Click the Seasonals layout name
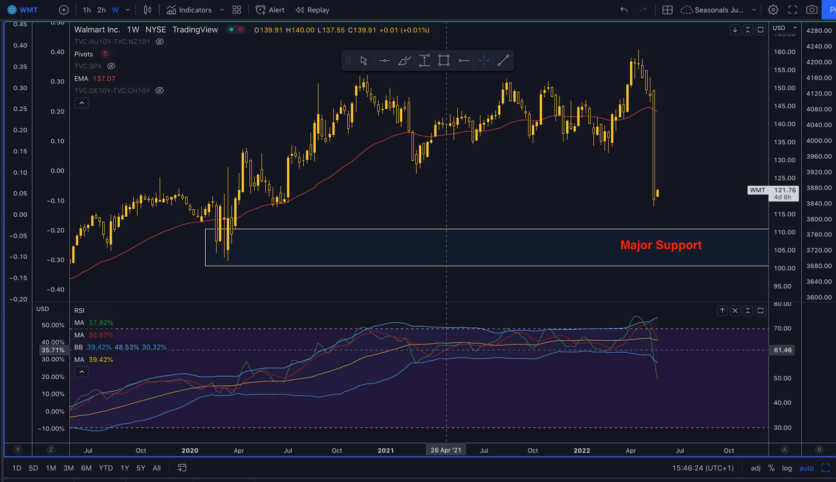 pos(718,10)
